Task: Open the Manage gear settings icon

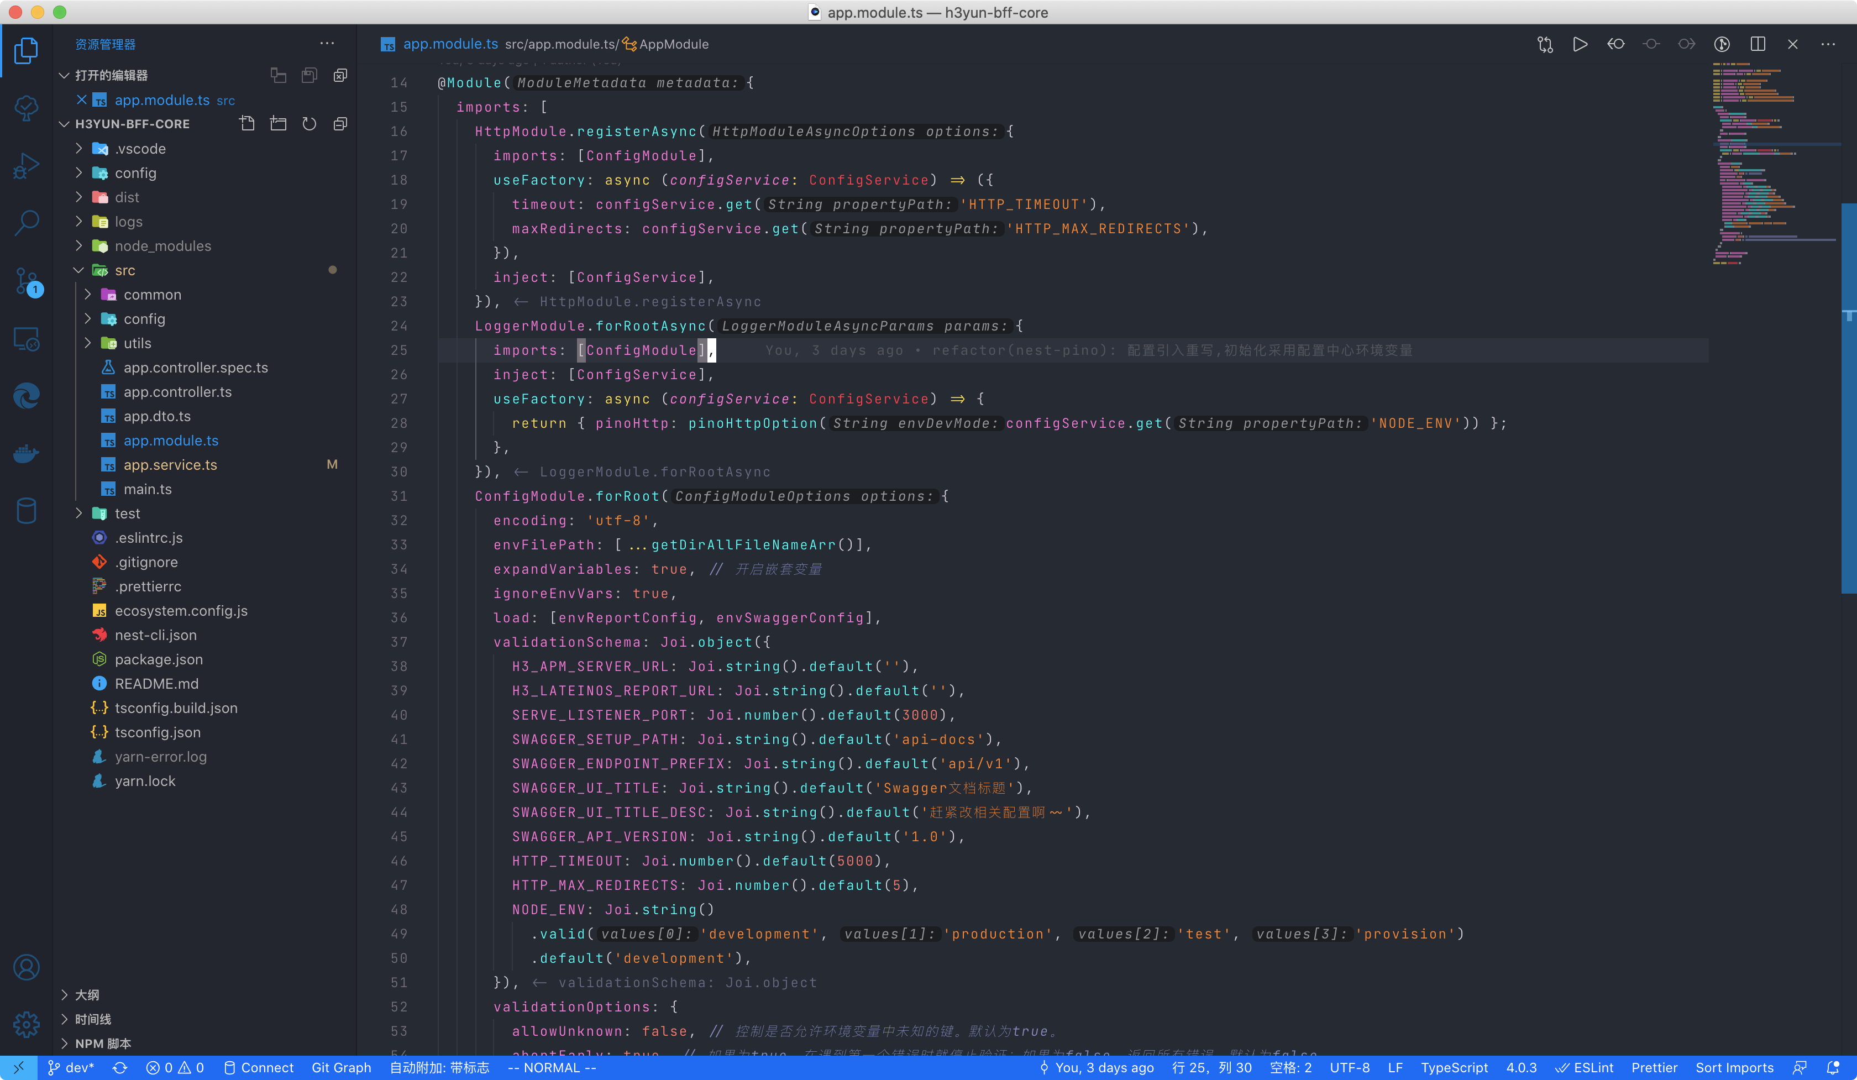Action: click(x=27, y=1024)
